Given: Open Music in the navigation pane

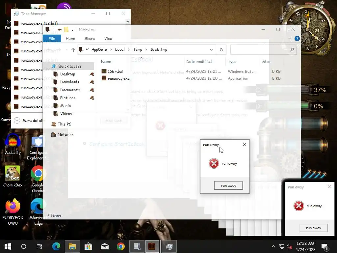Looking at the screenshot, I should (65, 106).
